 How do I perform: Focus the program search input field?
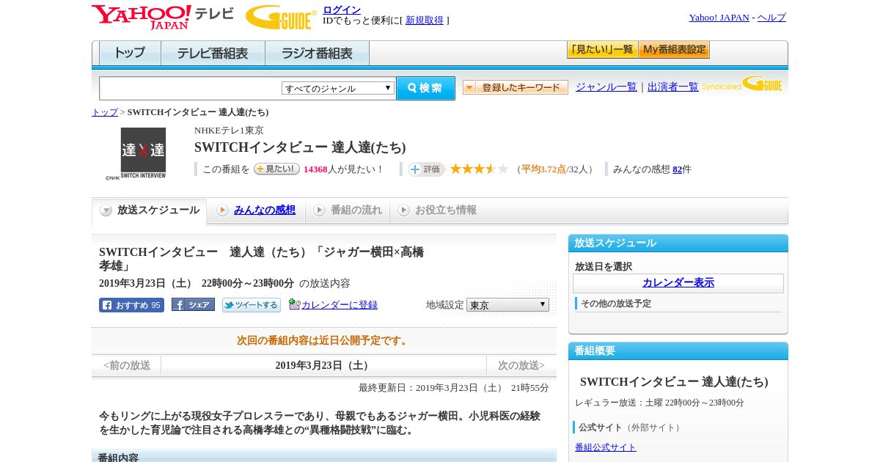tap(191, 88)
